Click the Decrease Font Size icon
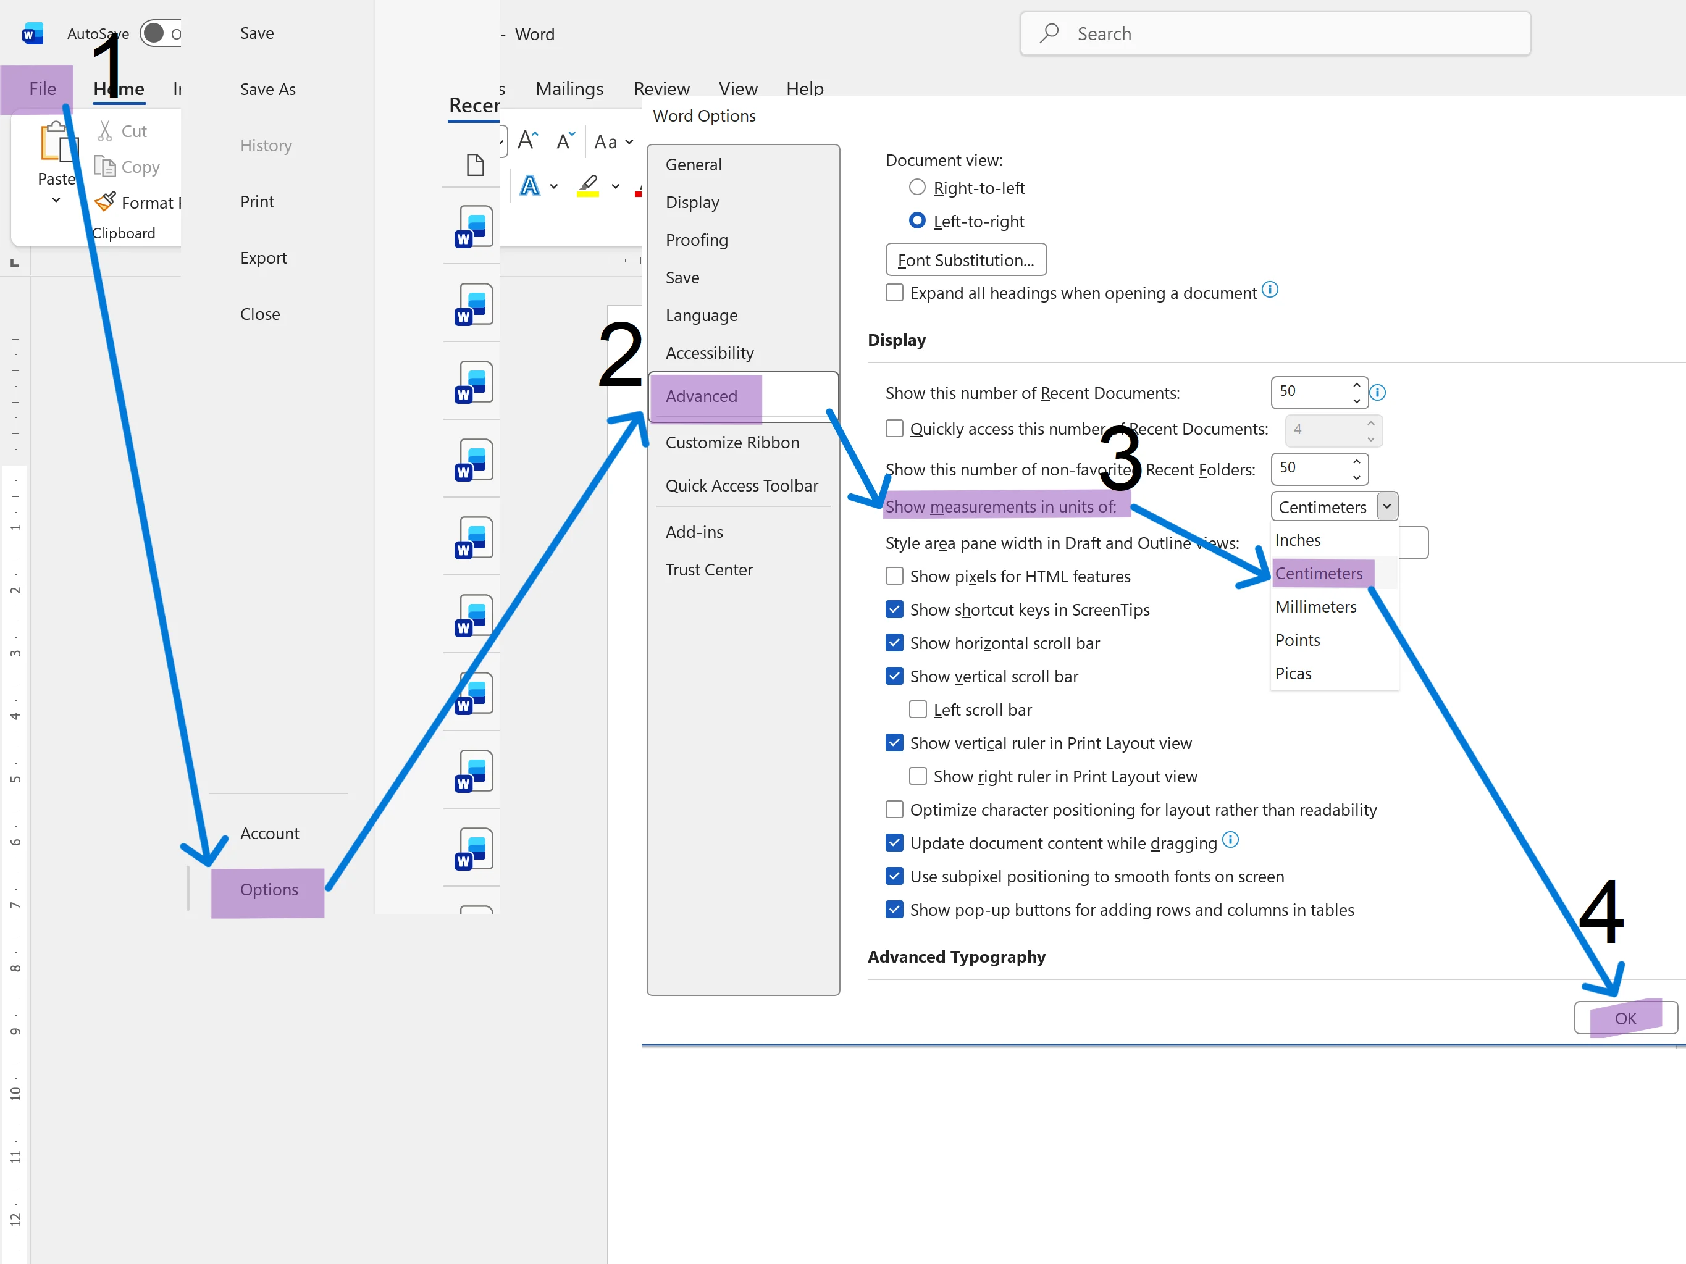Viewport: 1686px width, 1264px height. 566,141
